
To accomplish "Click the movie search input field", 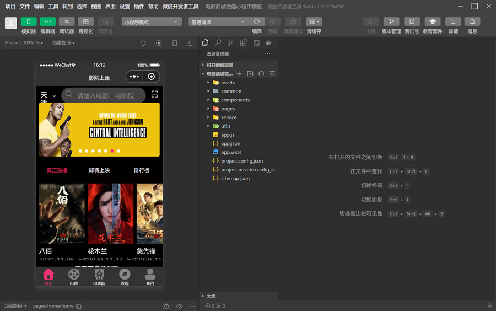I will click(104, 95).
